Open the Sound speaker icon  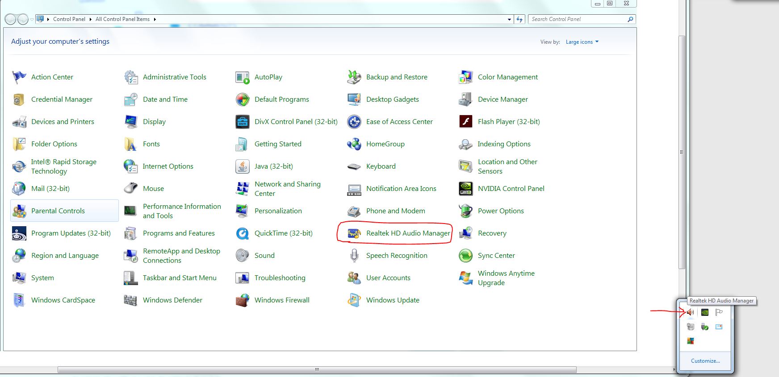(242, 256)
